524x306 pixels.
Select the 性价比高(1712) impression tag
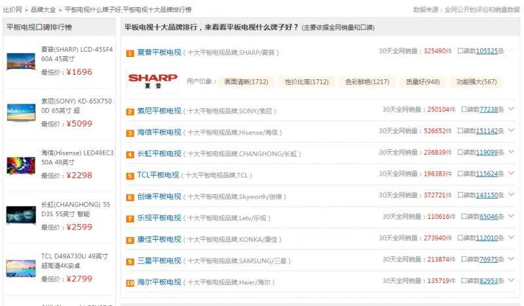click(307, 82)
